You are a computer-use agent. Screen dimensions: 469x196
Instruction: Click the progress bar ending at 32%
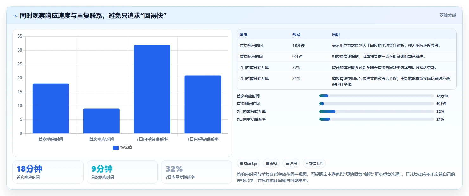click(376, 112)
